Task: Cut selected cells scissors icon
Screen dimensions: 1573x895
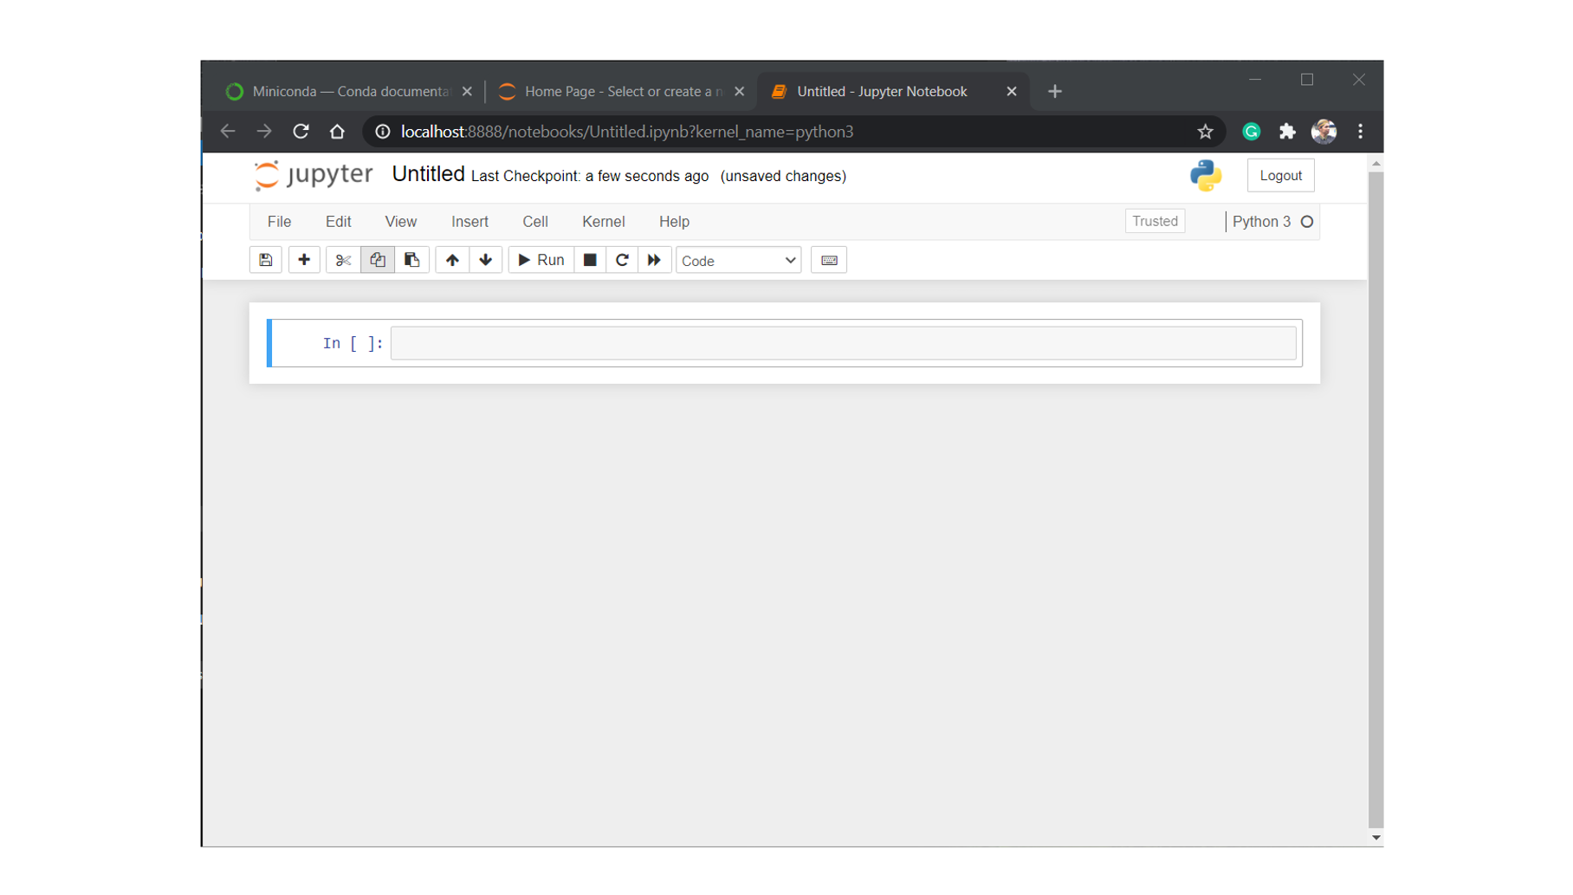Action: (343, 260)
